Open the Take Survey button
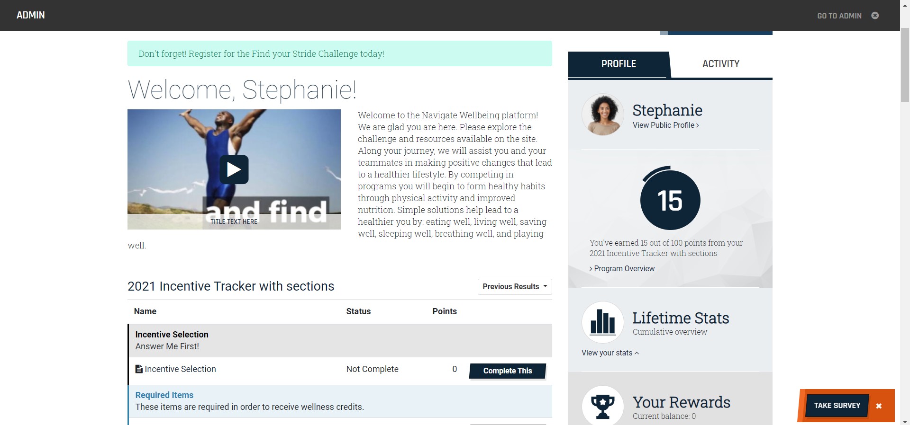Image resolution: width=910 pixels, height=425 pixels. [837, 406]
